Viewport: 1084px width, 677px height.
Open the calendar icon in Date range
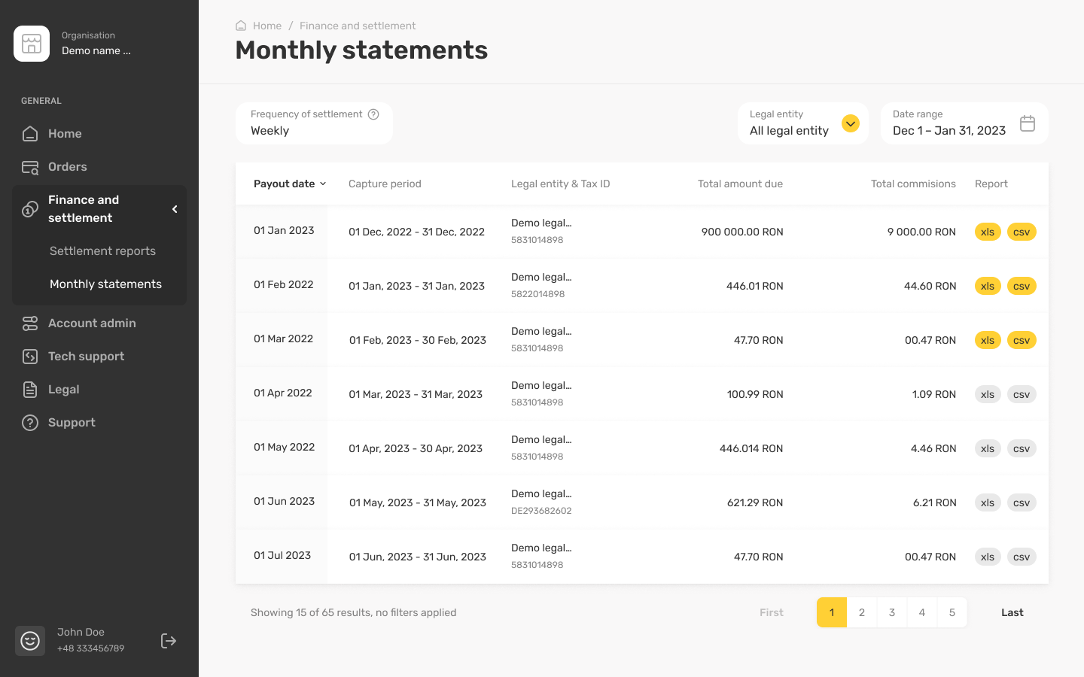(x=1028, y=123)
